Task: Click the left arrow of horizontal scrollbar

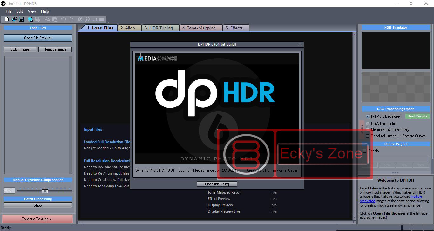Action: click(x=79, y=222)
